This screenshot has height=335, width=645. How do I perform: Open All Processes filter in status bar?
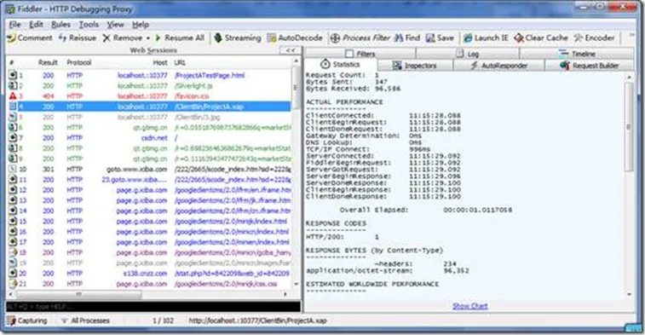pyautogui.click(x=85, y=321)
